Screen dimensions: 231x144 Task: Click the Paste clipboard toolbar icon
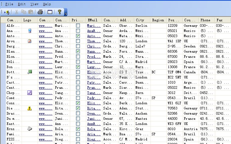(31, 12)
